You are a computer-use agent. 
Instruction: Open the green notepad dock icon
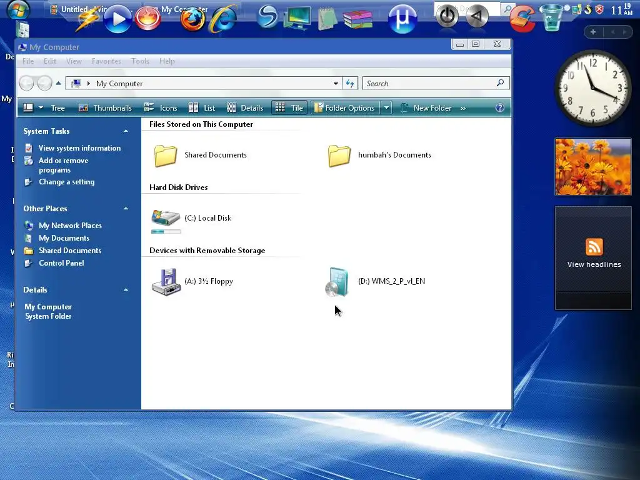tap(327, 18)
